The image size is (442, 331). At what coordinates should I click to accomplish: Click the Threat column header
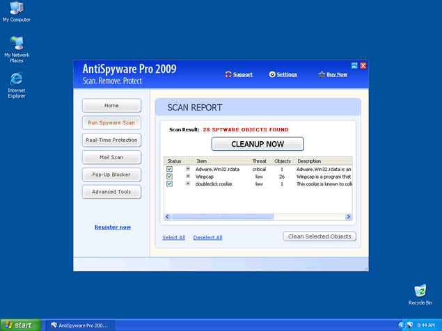(259, 161)
